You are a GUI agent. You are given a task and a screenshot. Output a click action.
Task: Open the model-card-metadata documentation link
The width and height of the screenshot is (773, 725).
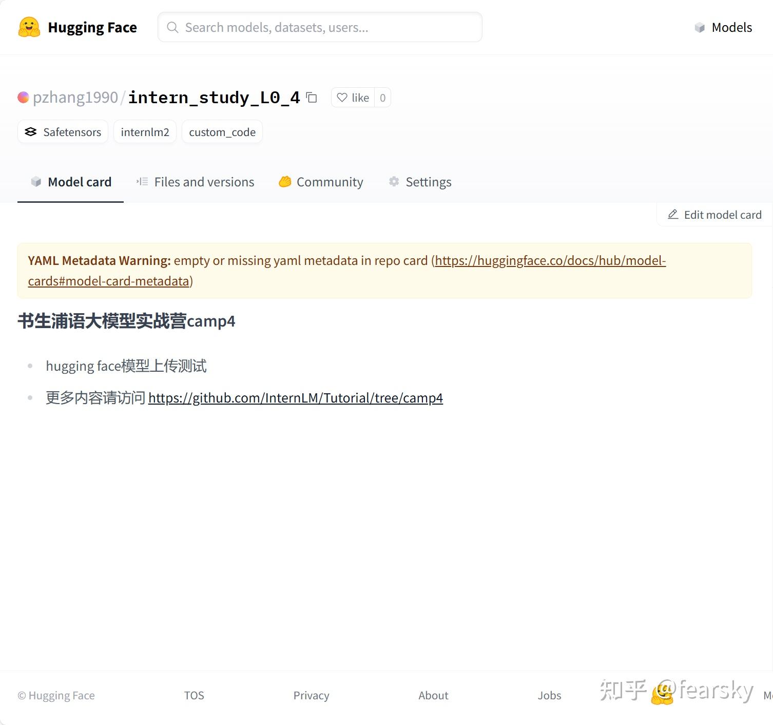[549, 260]
